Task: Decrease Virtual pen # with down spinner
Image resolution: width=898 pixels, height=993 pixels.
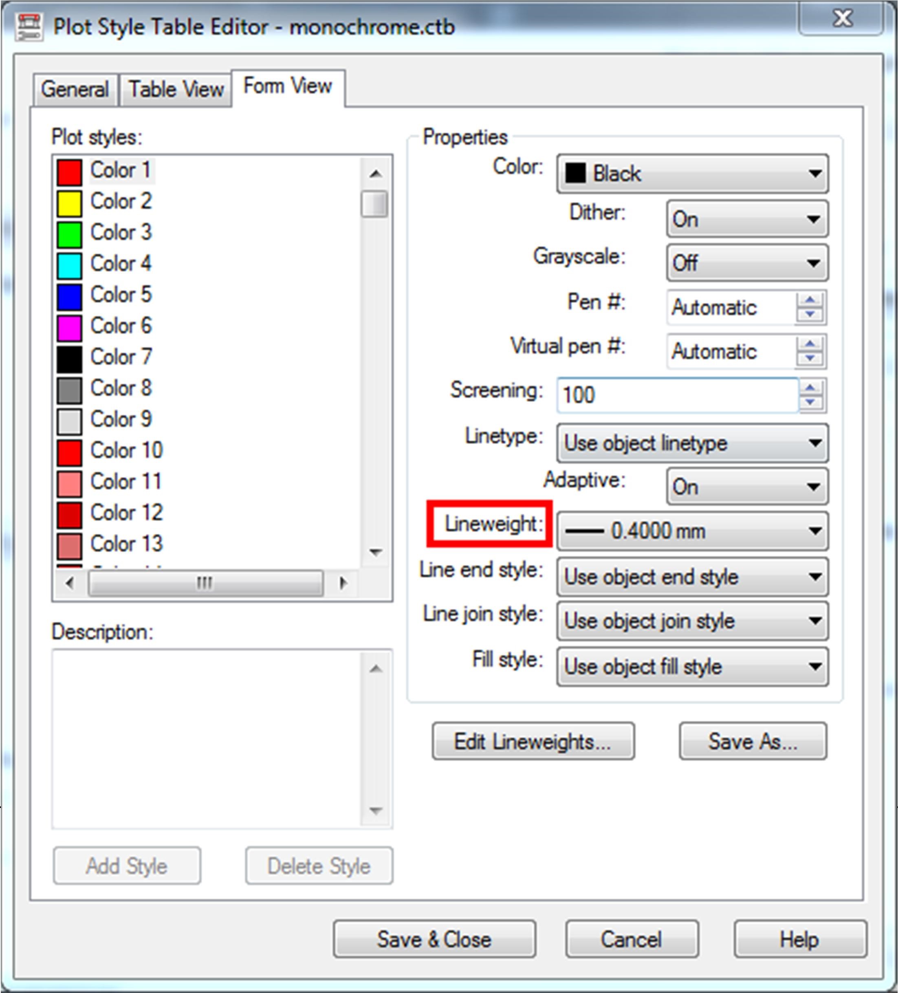Action: pos(810,359)
